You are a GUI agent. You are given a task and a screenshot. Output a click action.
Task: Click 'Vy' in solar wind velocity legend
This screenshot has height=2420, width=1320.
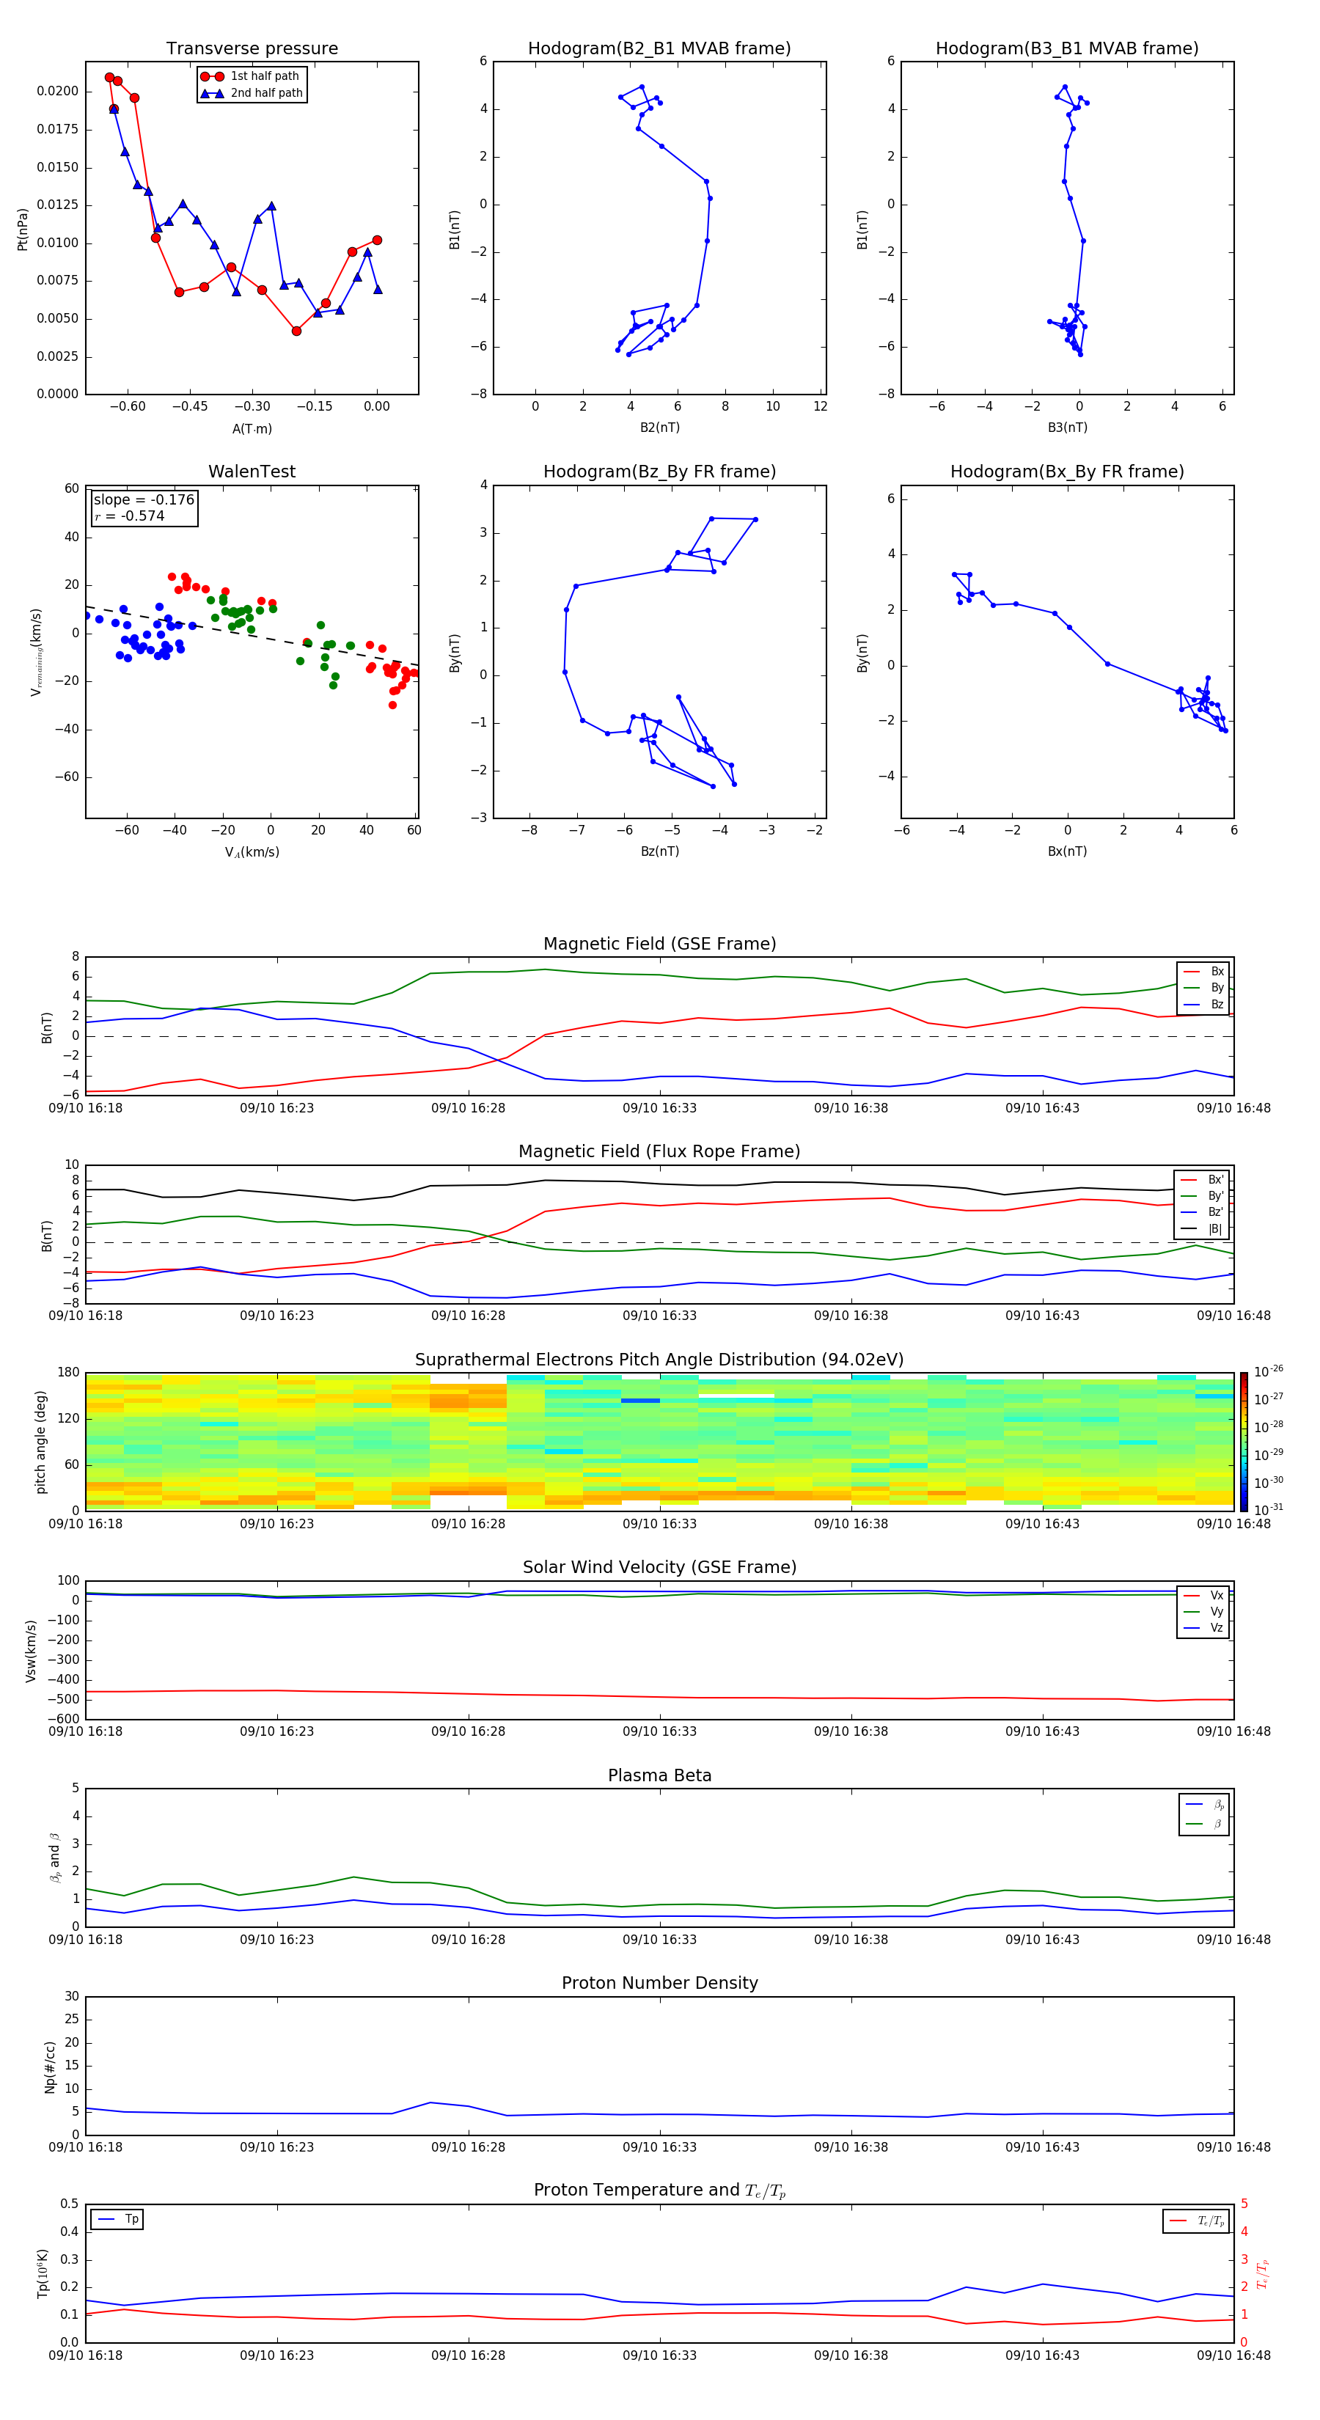[1204, 1611]
